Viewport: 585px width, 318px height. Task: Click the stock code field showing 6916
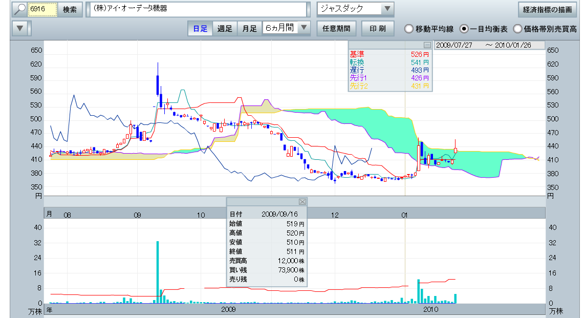(x=42, y=9)
